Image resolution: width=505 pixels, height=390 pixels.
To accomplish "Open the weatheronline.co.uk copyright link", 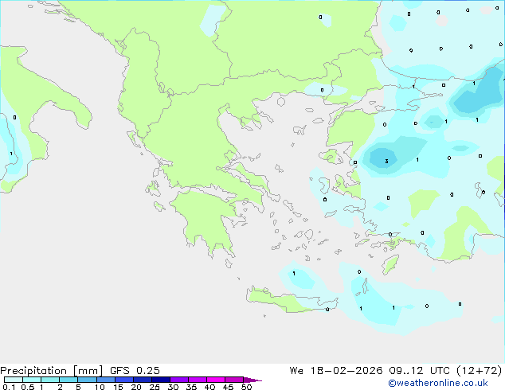I will (438, 383).
